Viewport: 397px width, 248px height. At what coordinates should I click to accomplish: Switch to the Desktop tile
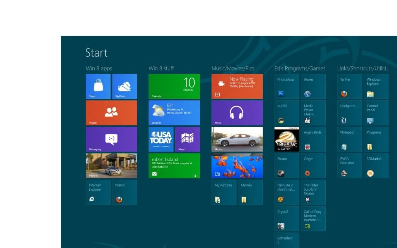click(111, 166)
